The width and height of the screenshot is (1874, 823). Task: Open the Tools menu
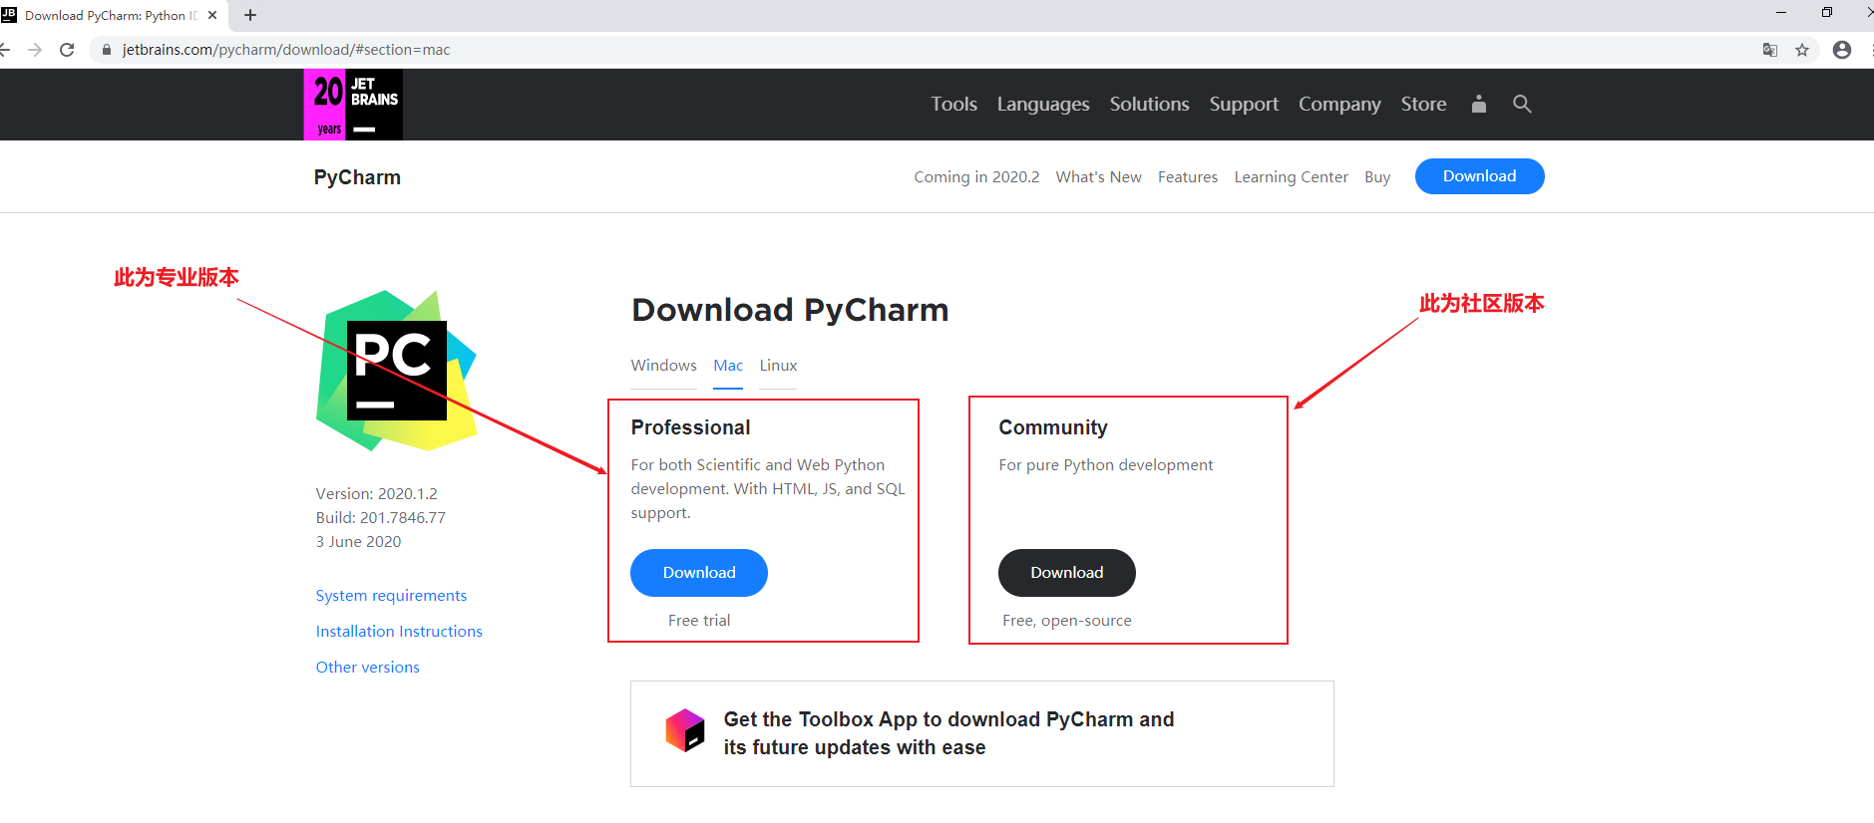coord(954,104)
